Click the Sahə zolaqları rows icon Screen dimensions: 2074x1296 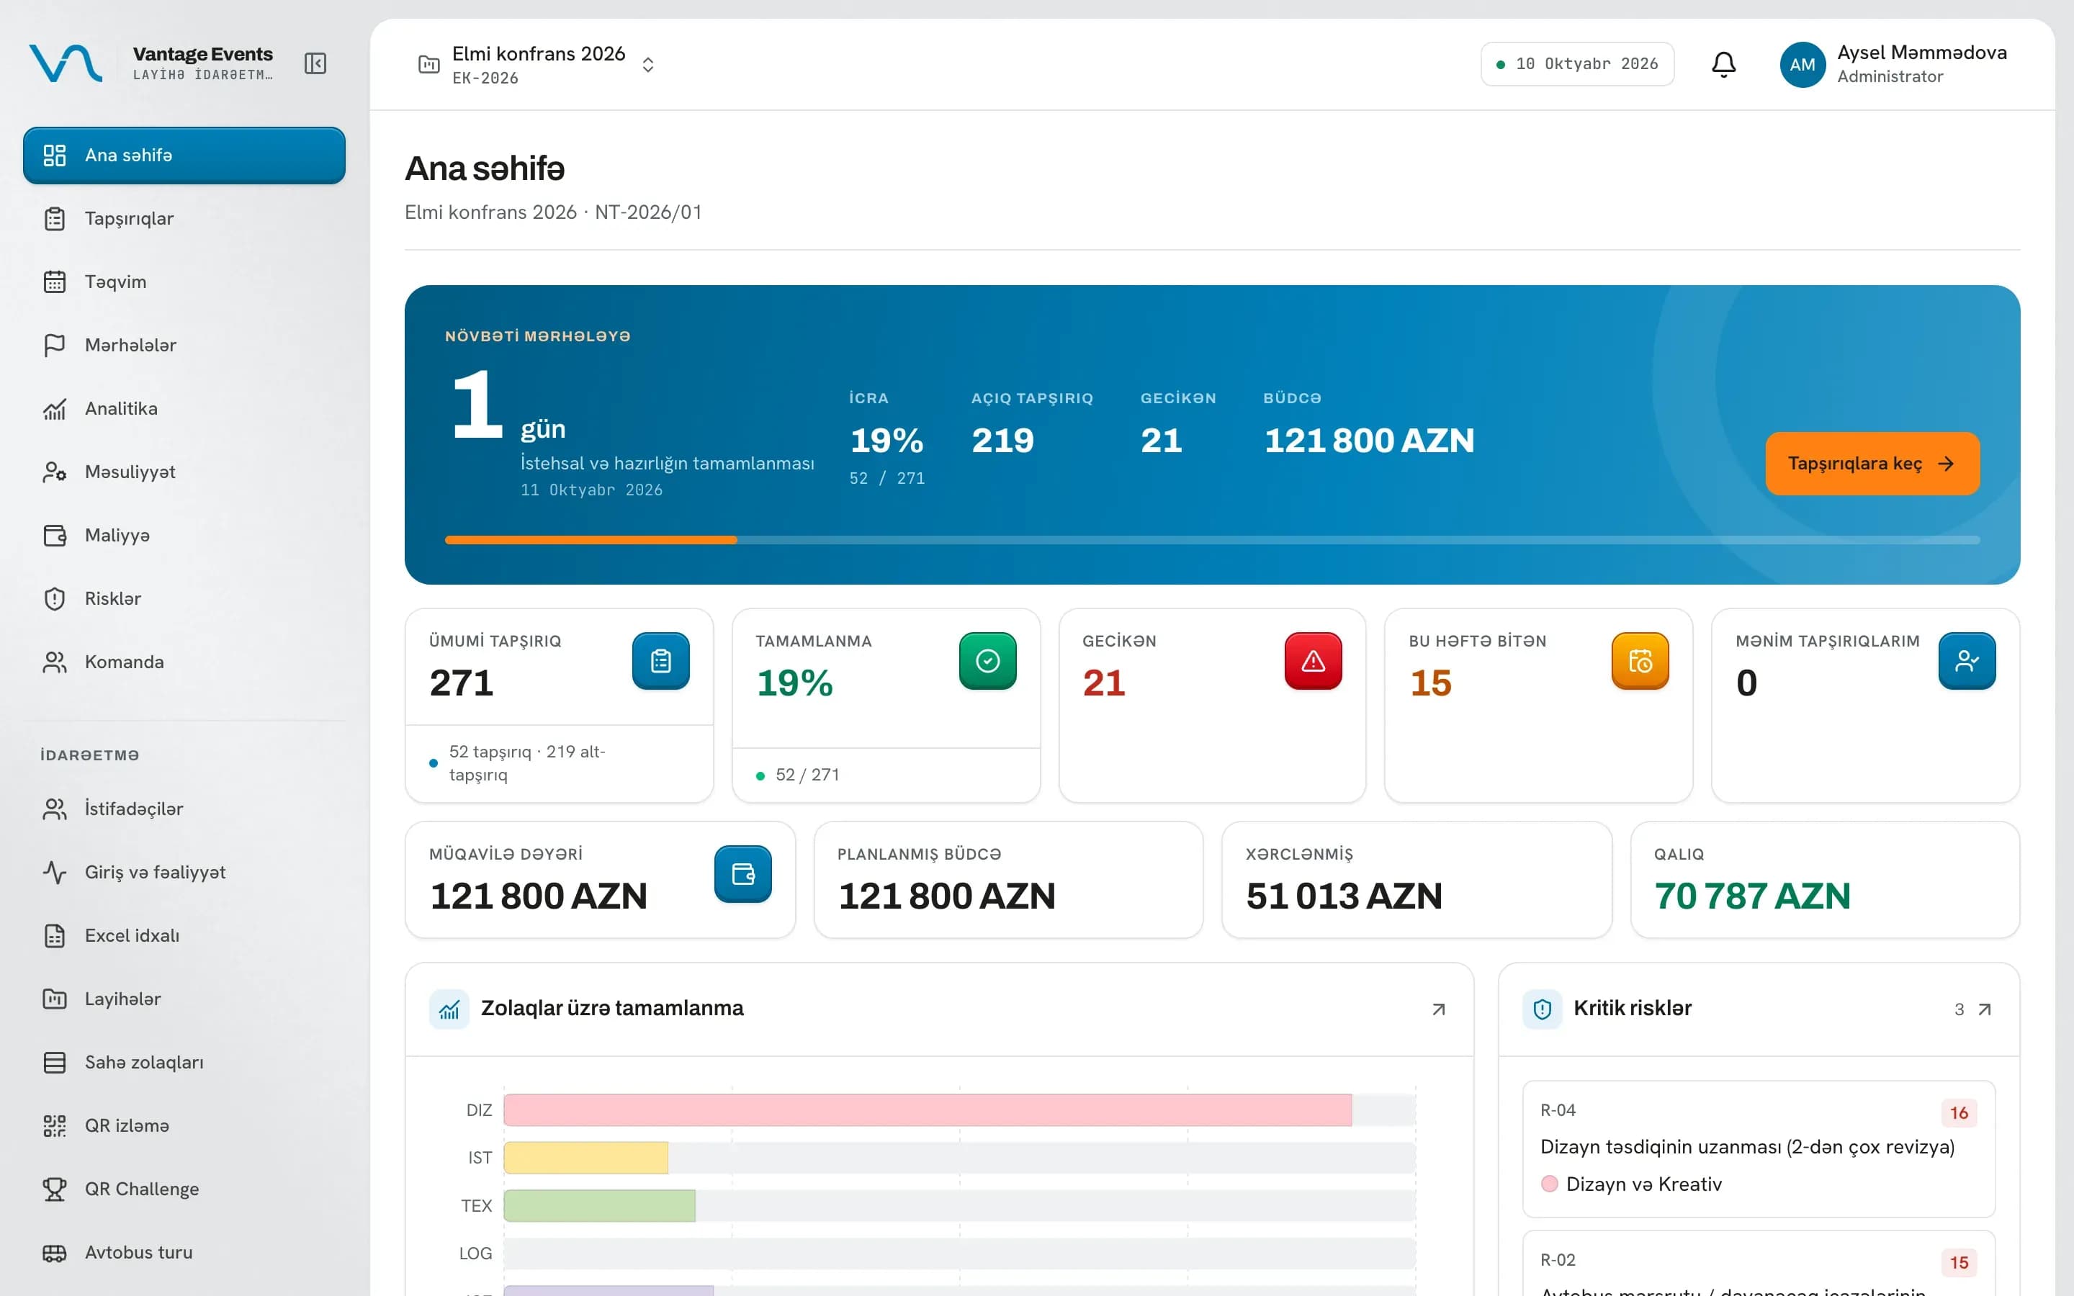[x=55, y=1063]
